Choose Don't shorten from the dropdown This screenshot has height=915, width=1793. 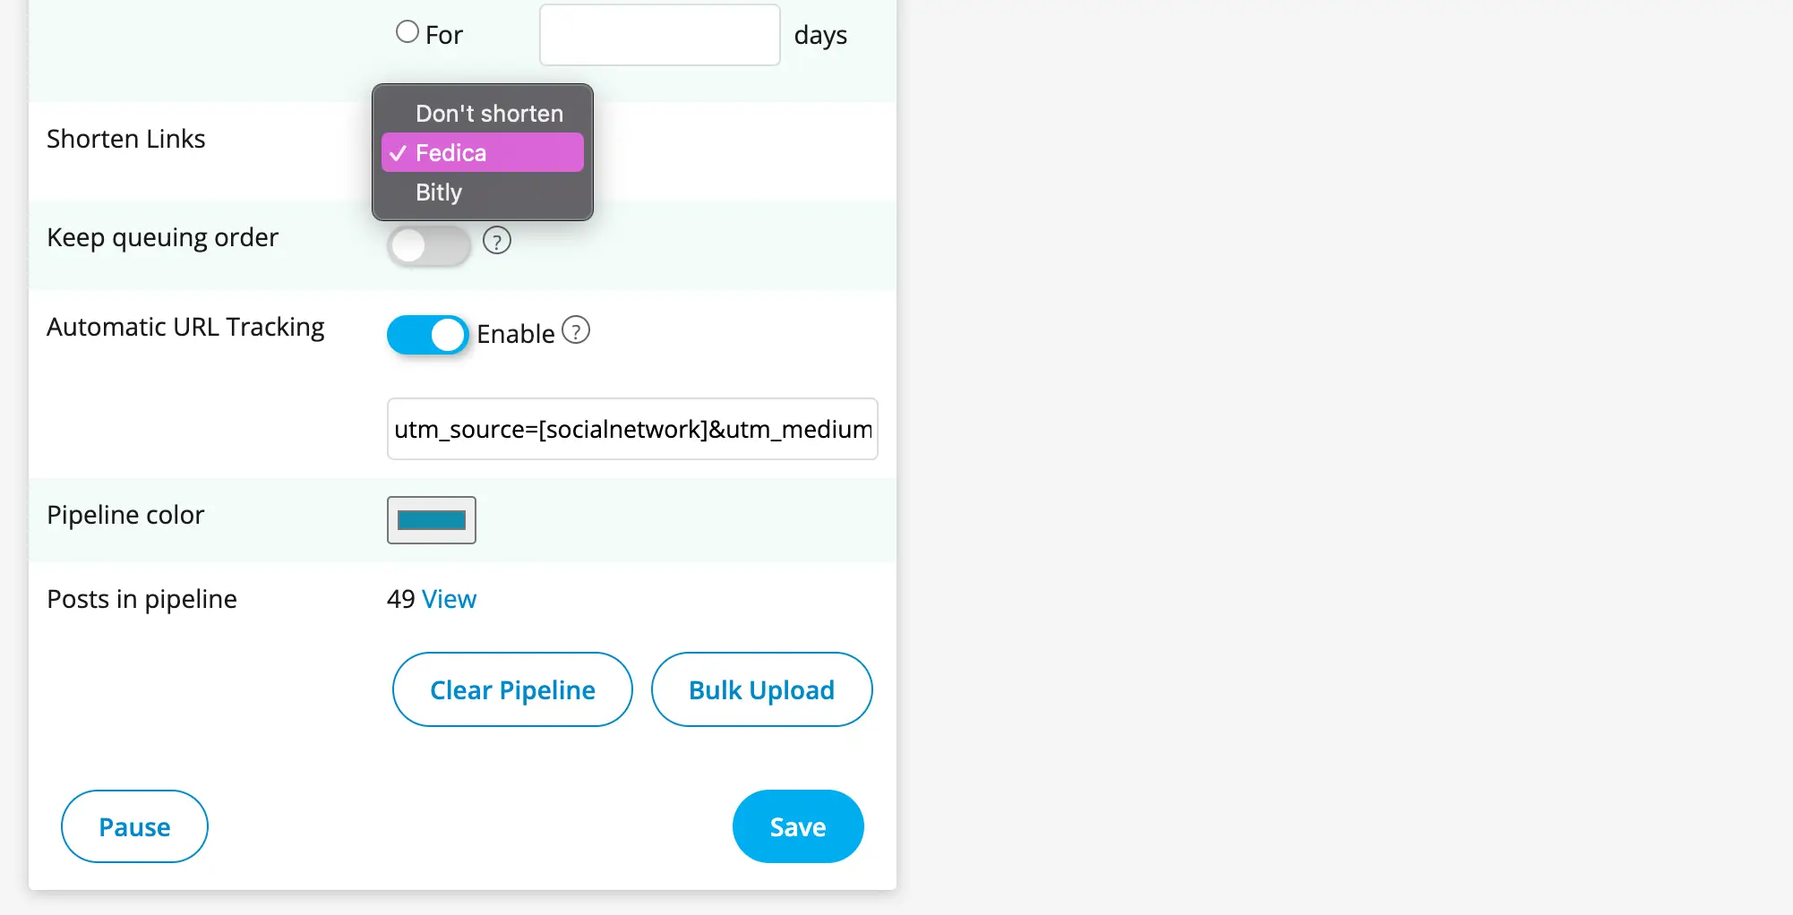pyautogui.click(x=488, y=114)
